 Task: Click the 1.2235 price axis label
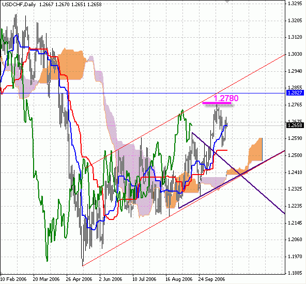click(295, 206)
